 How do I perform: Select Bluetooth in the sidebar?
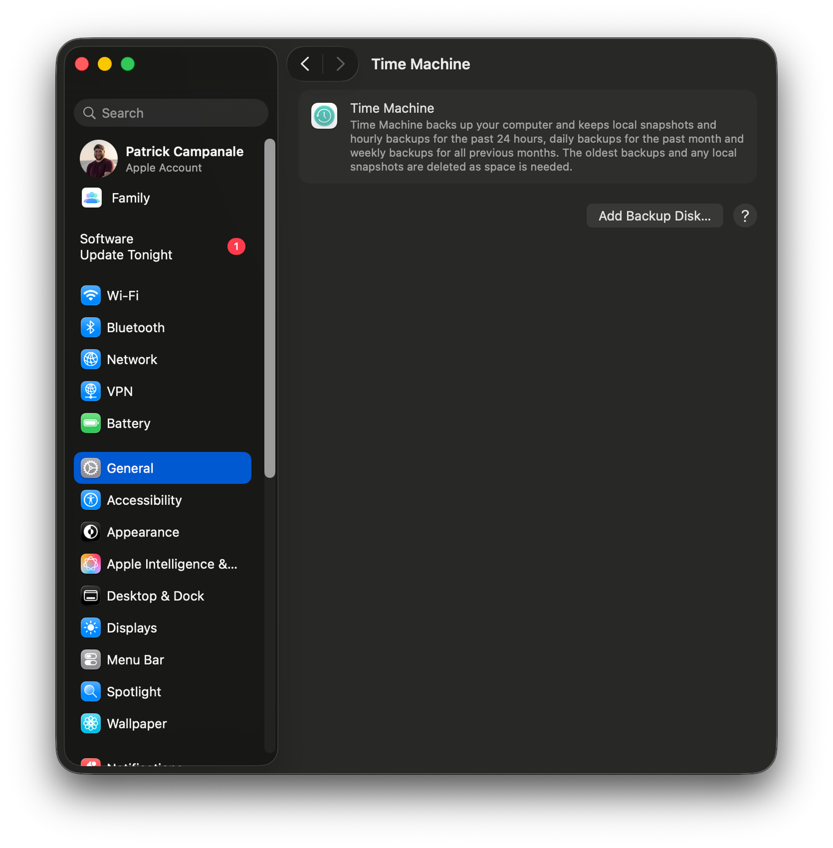coord(136,327)
